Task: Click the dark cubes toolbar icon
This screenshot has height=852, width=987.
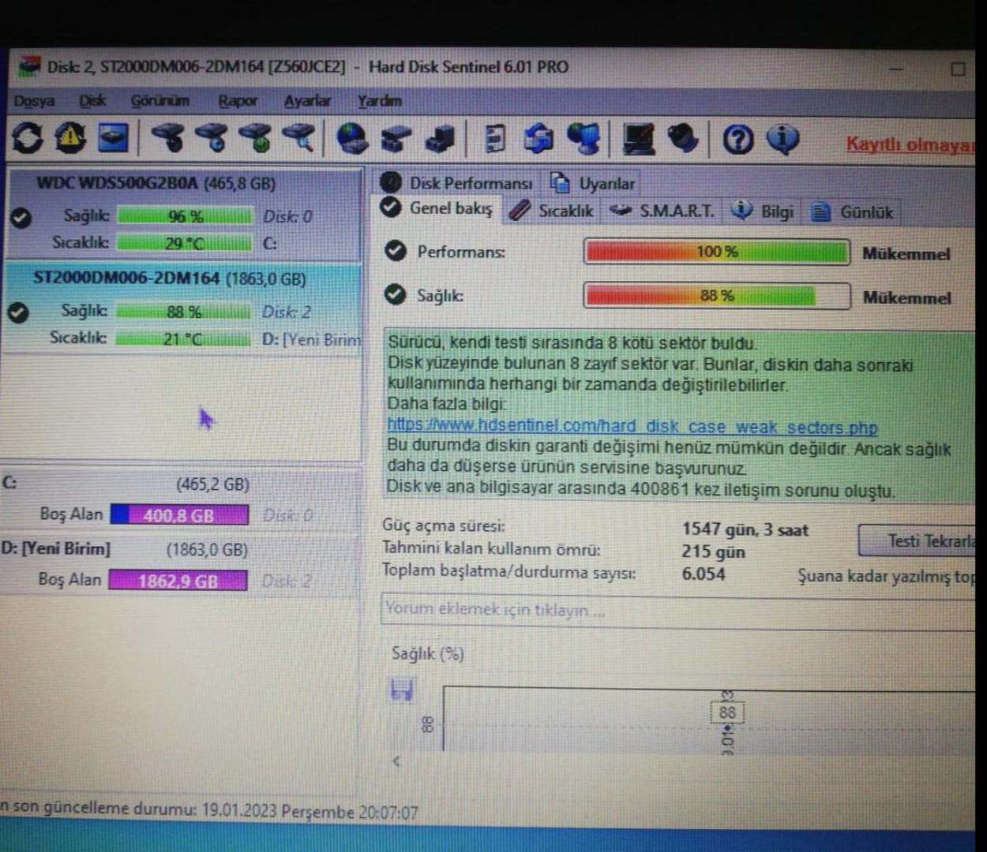Action: tap(440, 139)
